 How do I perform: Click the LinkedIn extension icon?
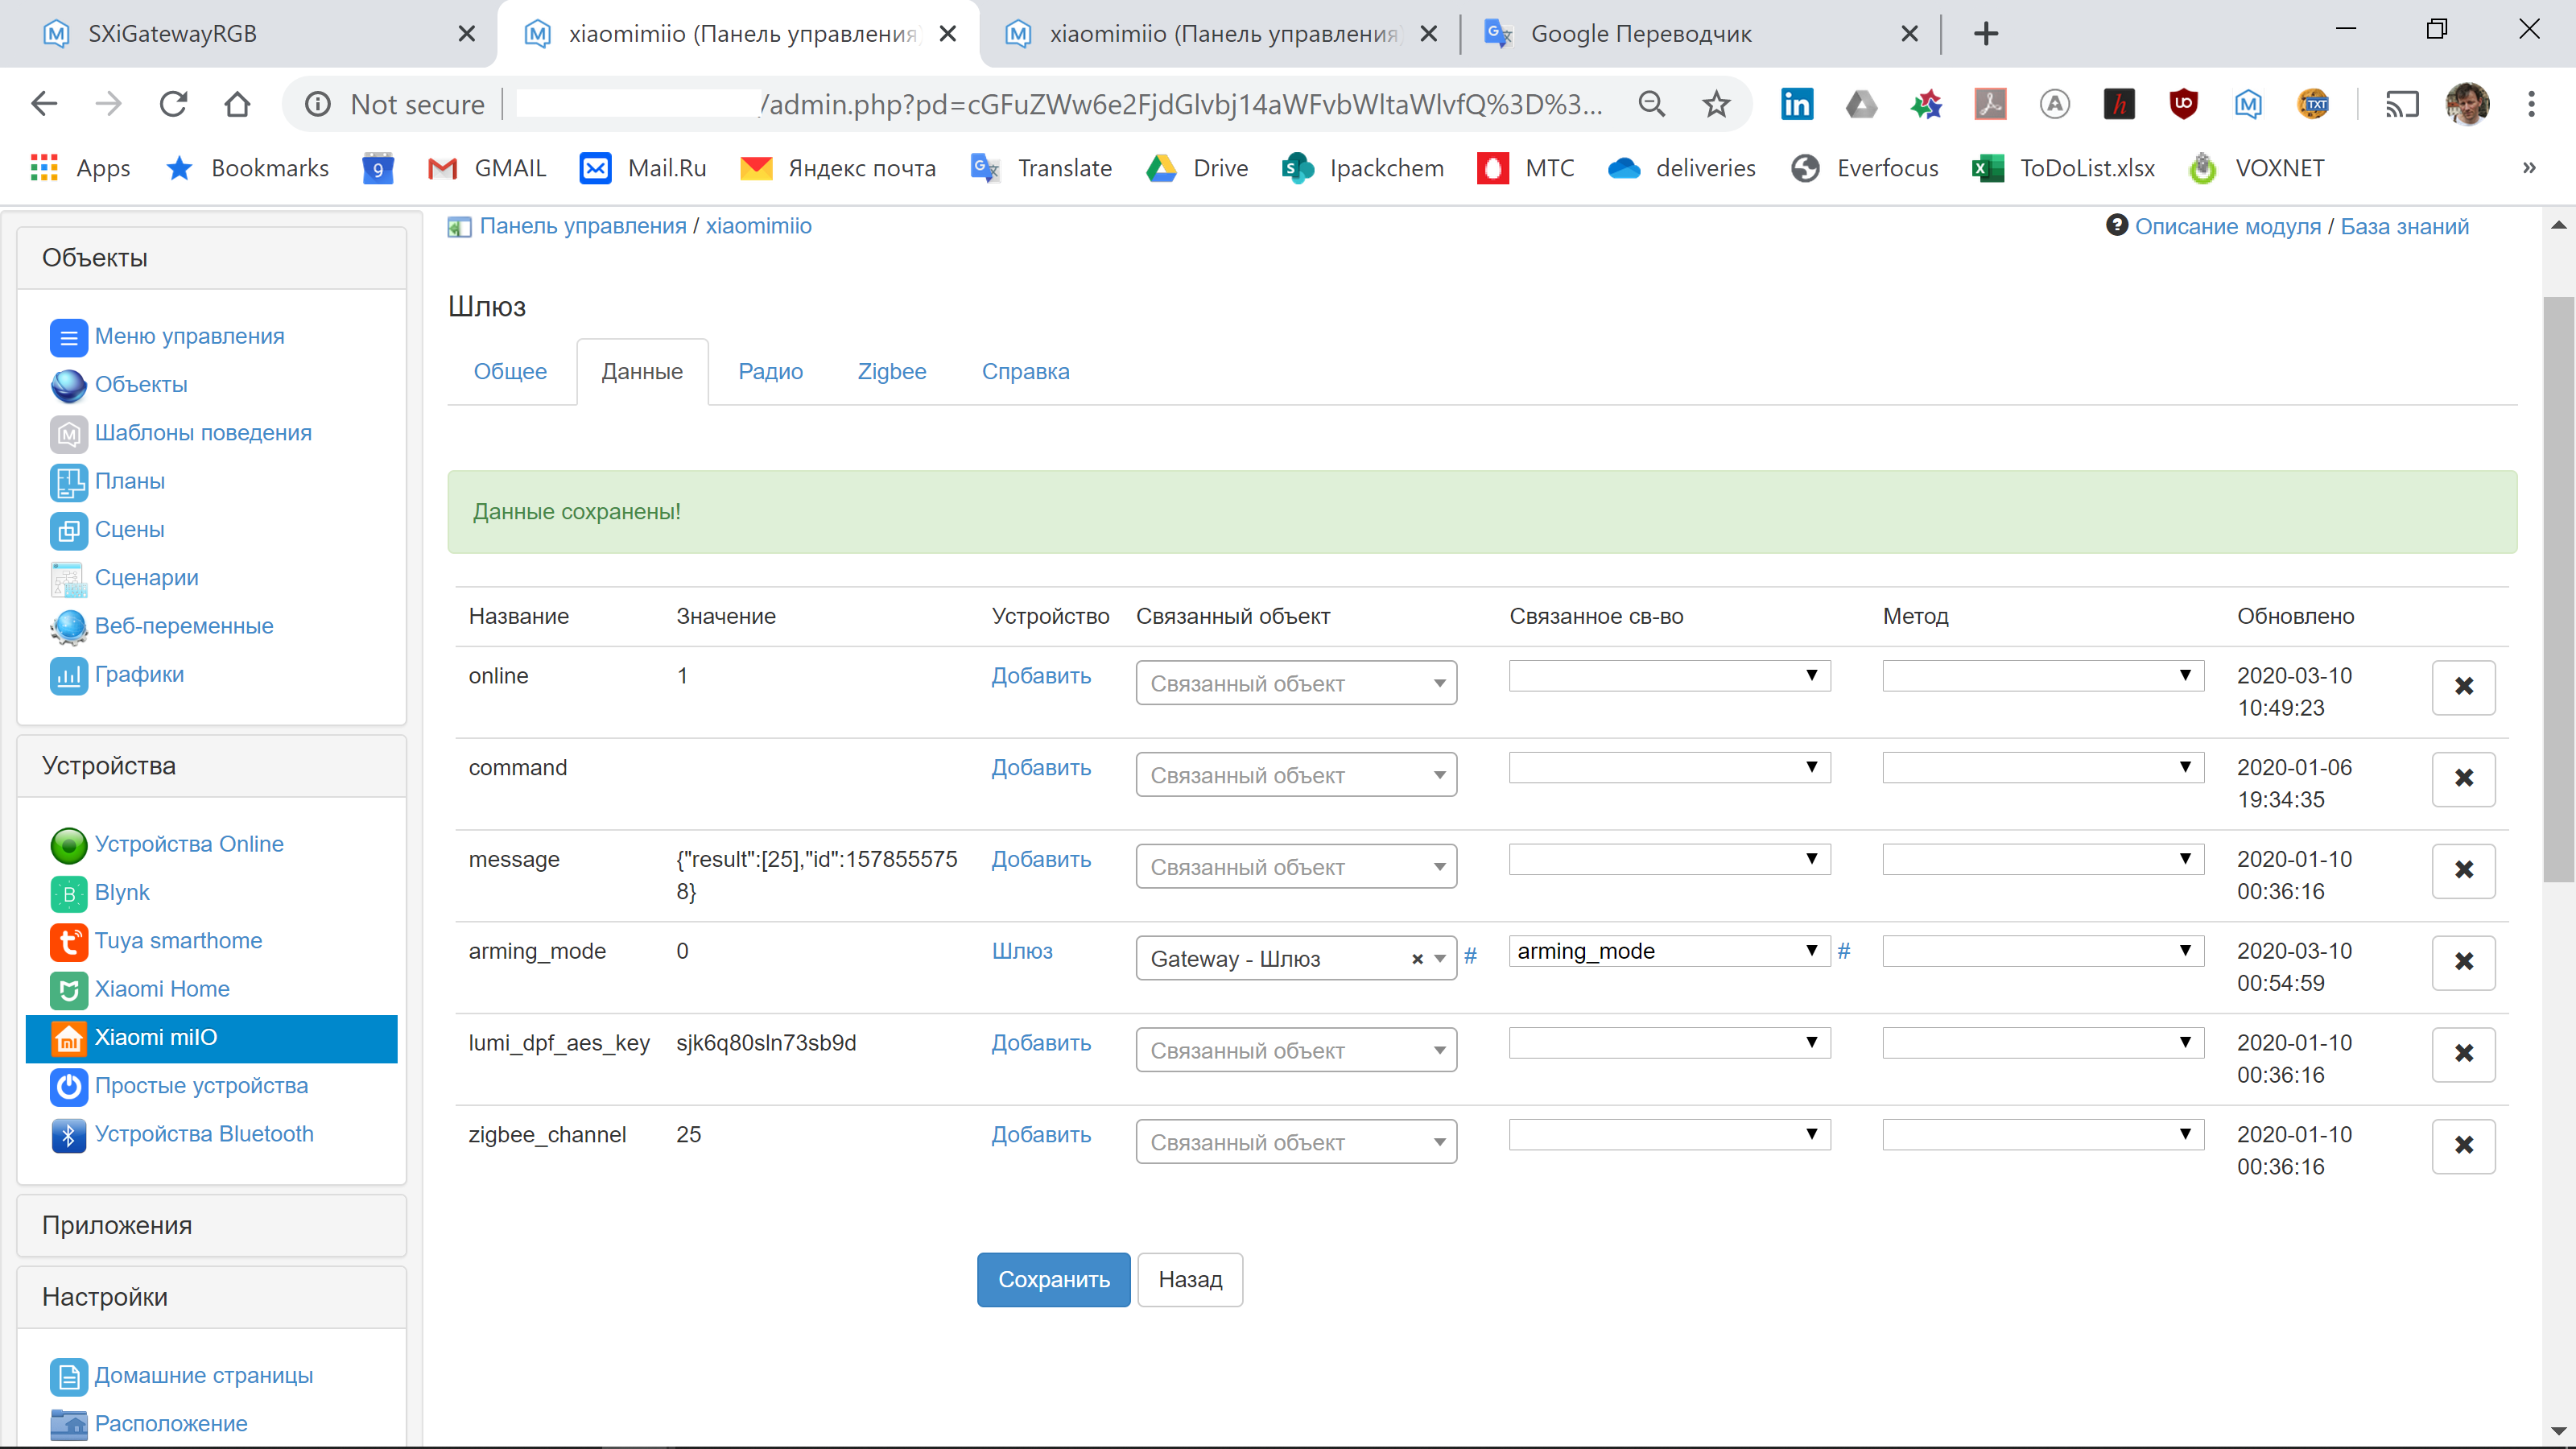pos(1796,104)
